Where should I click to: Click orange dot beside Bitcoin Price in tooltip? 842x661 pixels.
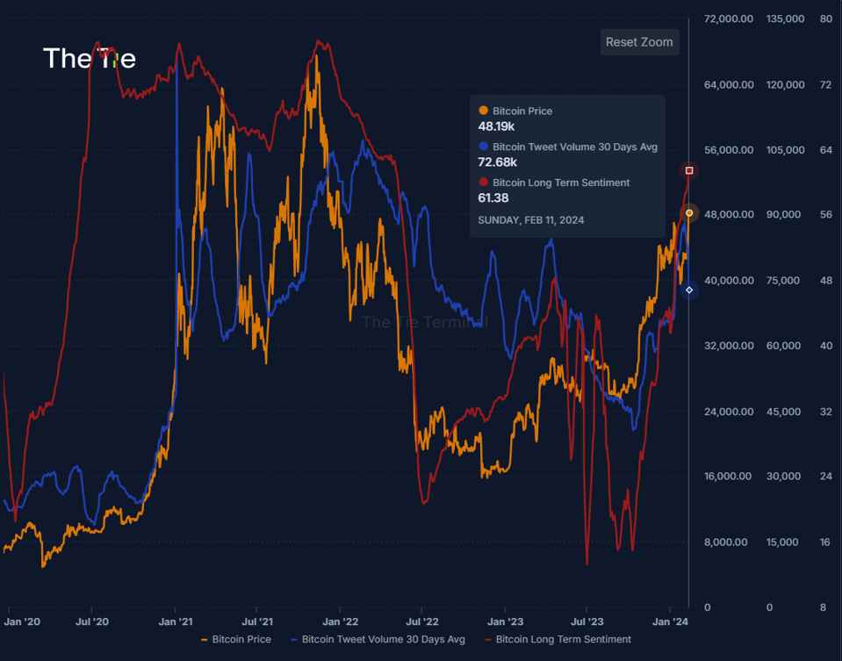point(483,111)
